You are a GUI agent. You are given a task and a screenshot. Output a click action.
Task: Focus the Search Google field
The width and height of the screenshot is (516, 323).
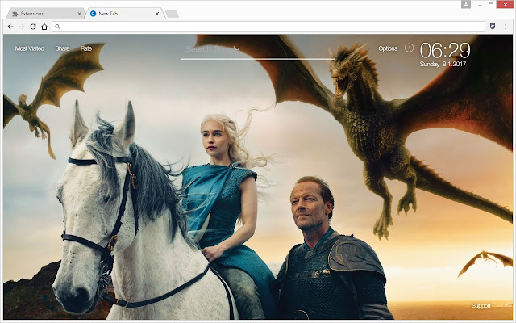tap(258, 49)
